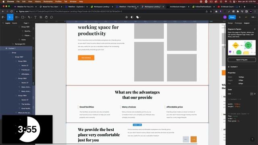
Task: Click the Open in FigJam button
Action: pos(242,60)
